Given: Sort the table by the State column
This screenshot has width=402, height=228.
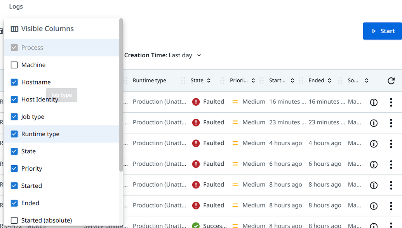Looking at the screenshot, I should coord(209,80).
